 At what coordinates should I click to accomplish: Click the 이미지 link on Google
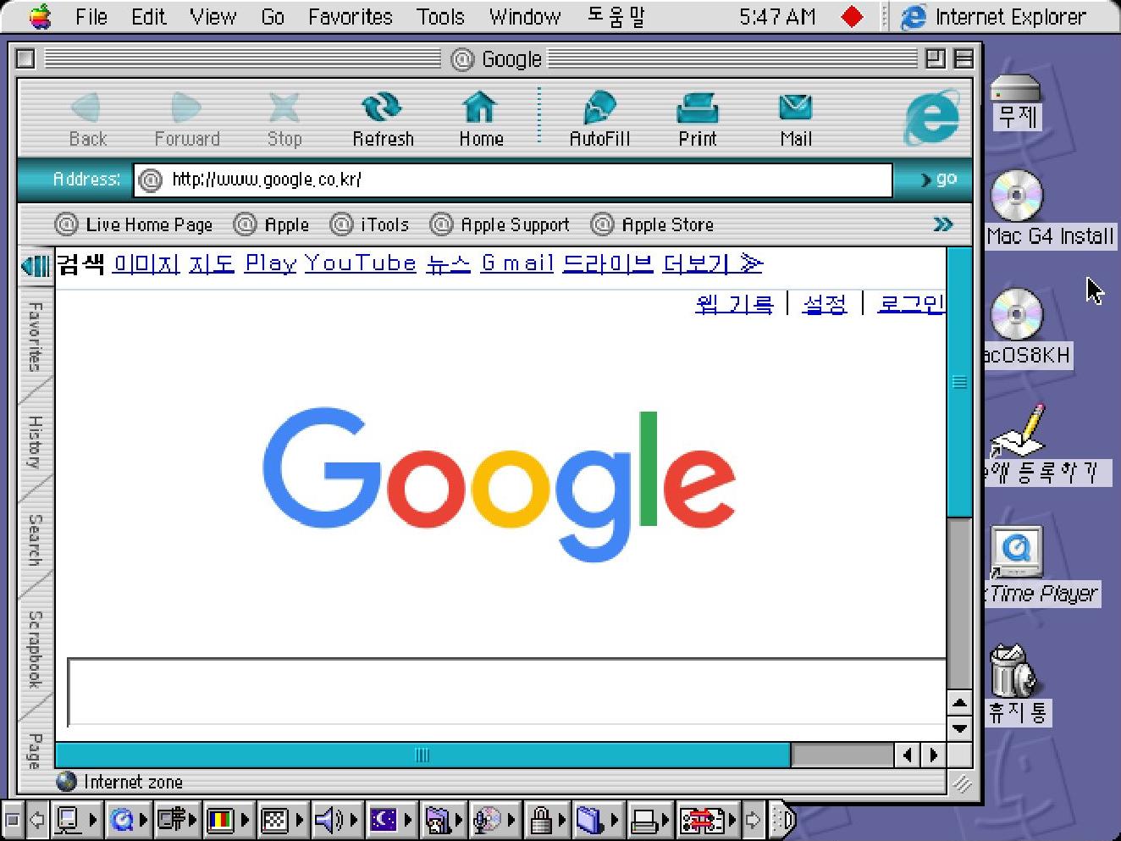coord(146,264)
